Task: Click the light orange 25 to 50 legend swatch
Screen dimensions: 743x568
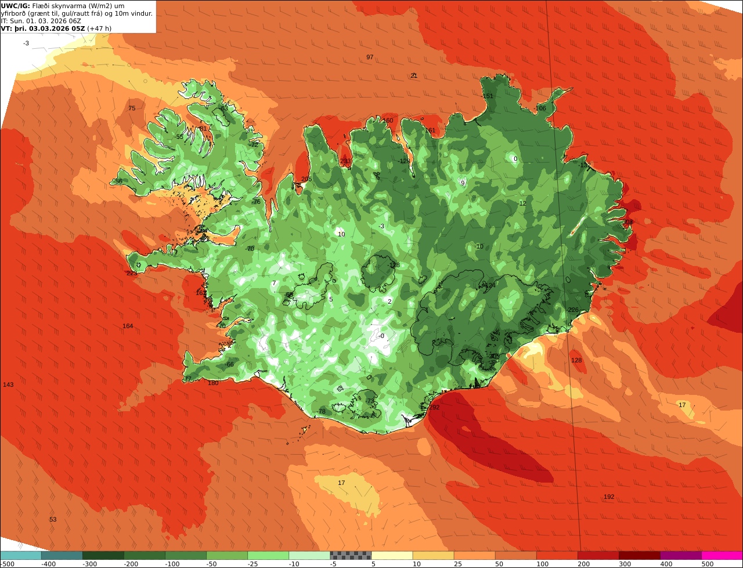Action: click(x=474, y=555)
